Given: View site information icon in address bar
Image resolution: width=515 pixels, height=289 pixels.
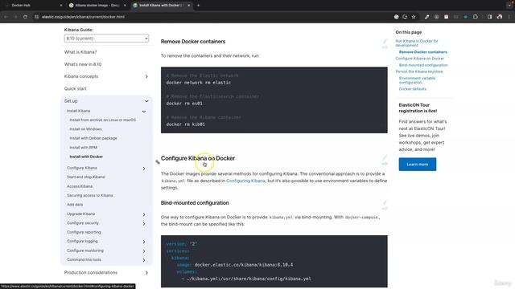Looking at the screenshot, I should point(36,17).
